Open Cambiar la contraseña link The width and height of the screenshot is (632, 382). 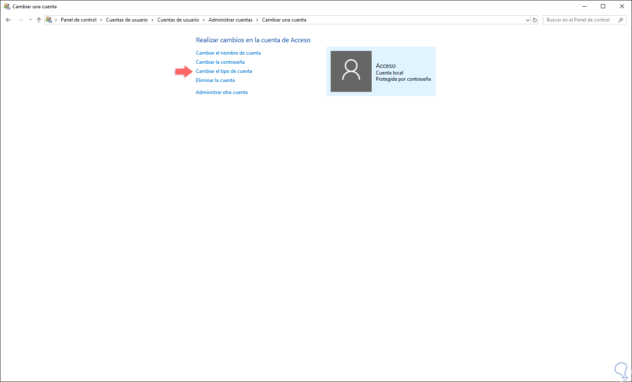pyautogui.click(x=220, y=62)
